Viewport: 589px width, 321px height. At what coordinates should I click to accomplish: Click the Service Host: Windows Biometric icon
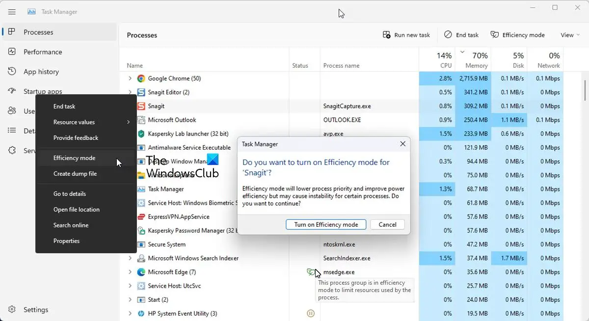coord(141,203)
